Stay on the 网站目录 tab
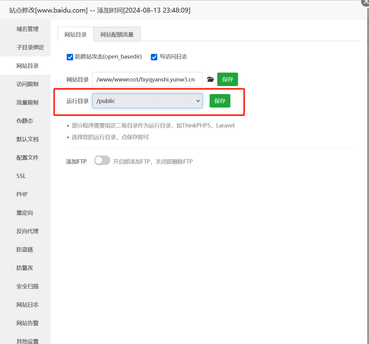The width and height of the screenshot is (369, 344). coord(75,34)
